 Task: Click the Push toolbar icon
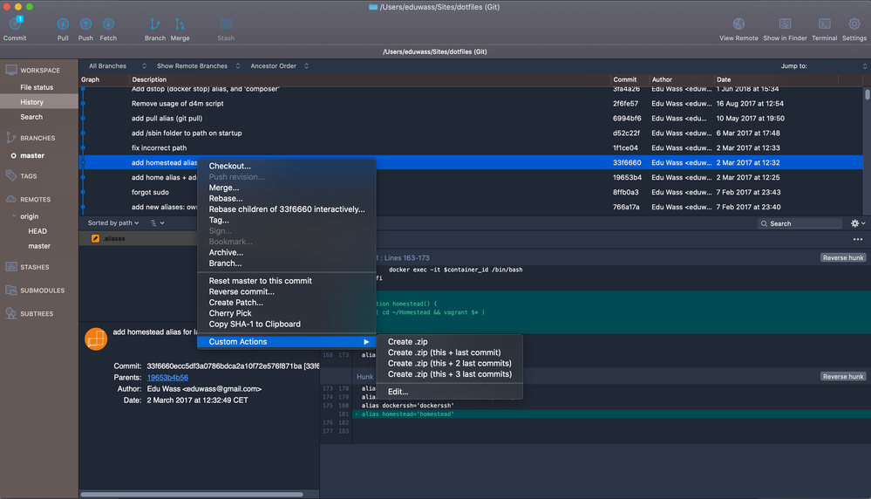tap(85, 24)
